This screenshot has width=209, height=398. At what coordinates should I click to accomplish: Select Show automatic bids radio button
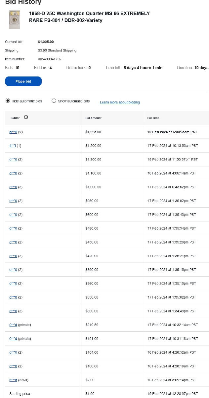[54, 101]
